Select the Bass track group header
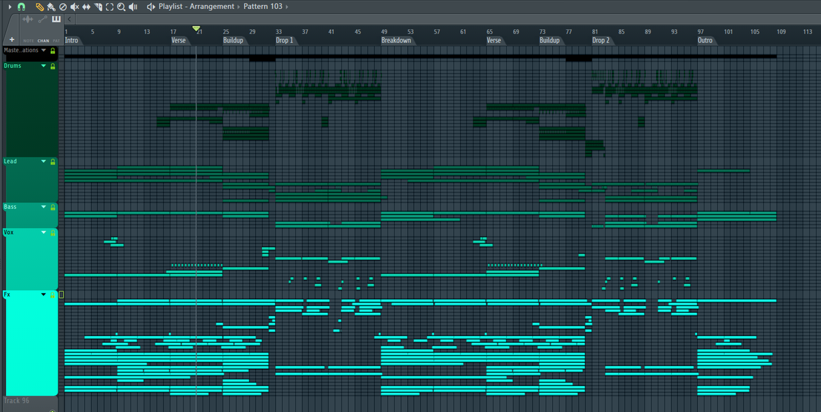Screen dimensions: 821x412 30,215
